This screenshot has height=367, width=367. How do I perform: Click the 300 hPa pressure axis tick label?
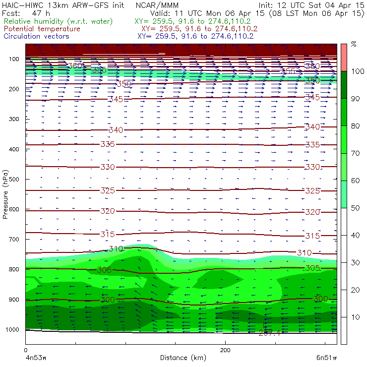point(14,119)
